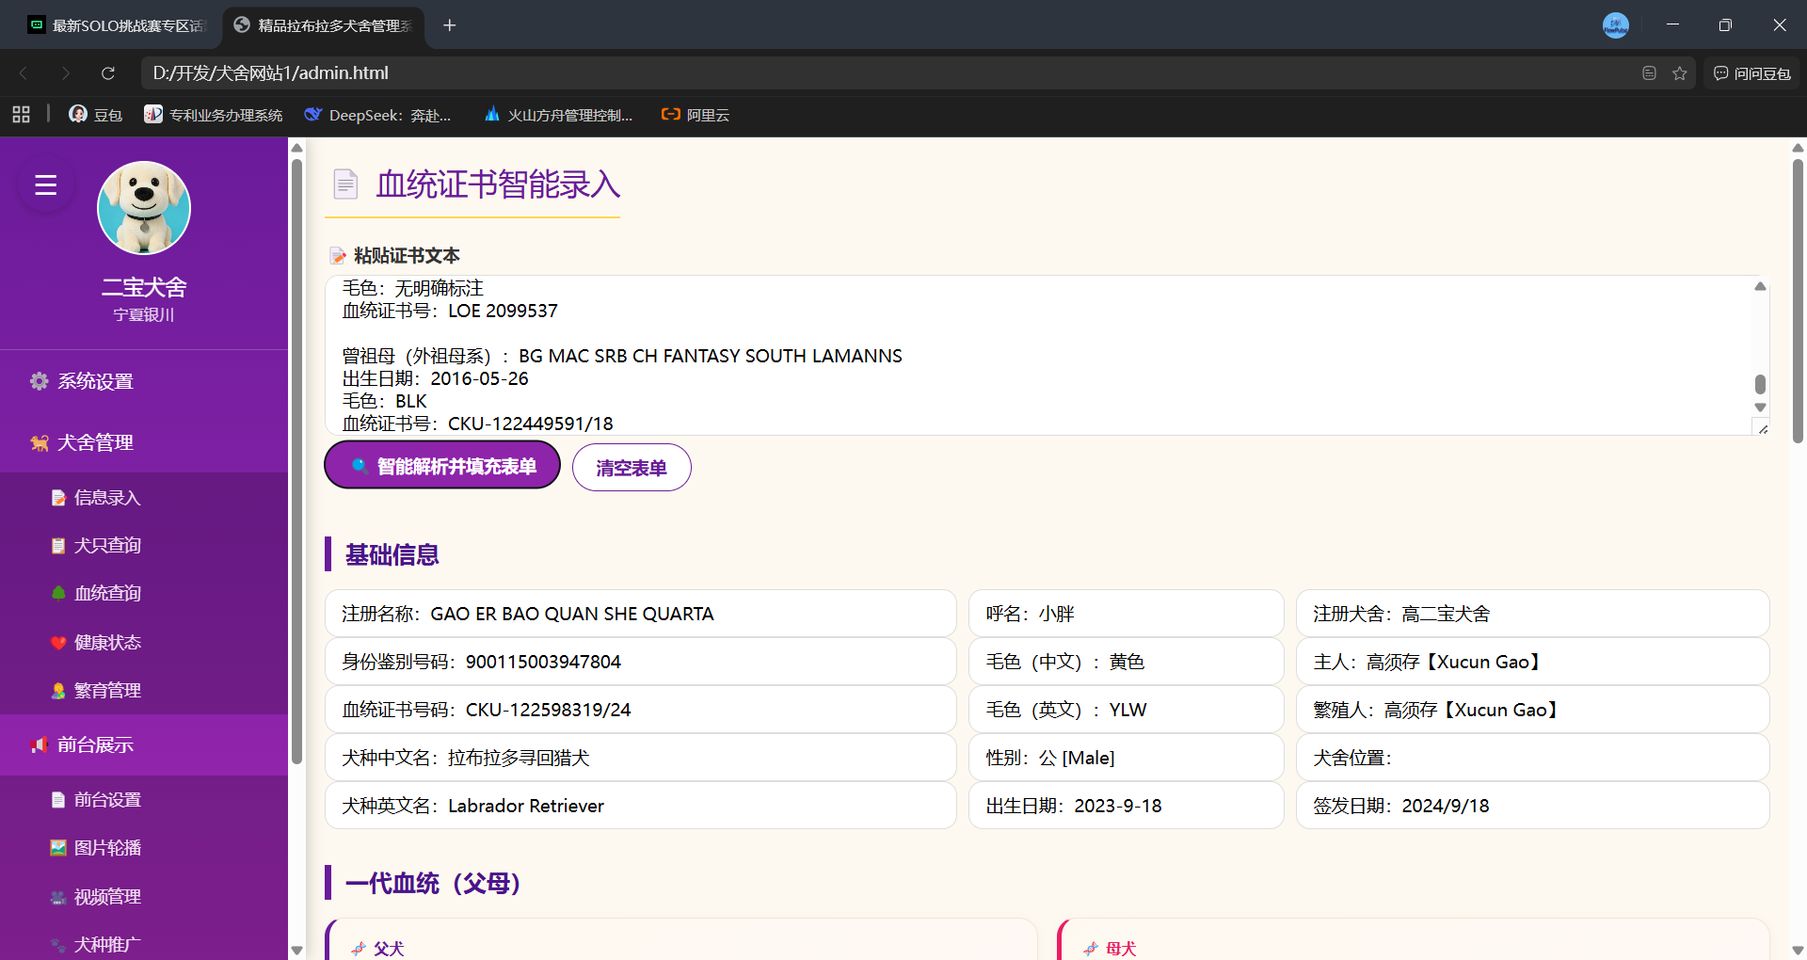The width and height of the screenshot is (1807, 960).
Task: Open the 火山方舟 bookmark
Action: point(558,115)
